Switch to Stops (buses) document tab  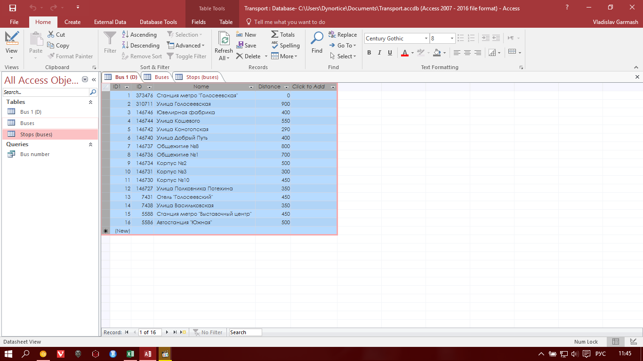pyautogui.click(x=197, y=77)
